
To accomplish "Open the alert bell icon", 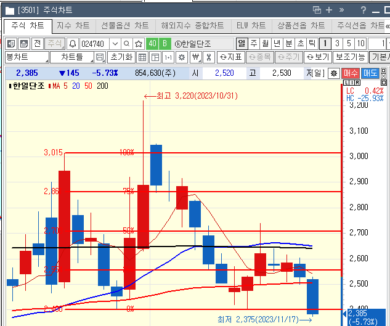I will click(72, 44).
